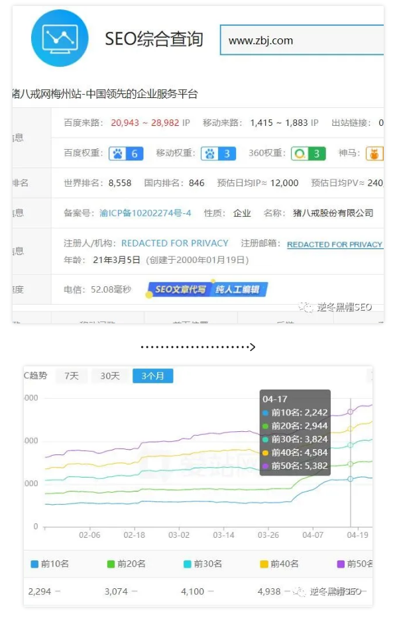Image resolution: width=393 pixels, height=624 pixels.
Task: Toggle the 前30名 cyan legend series
Action: point(203,564)
